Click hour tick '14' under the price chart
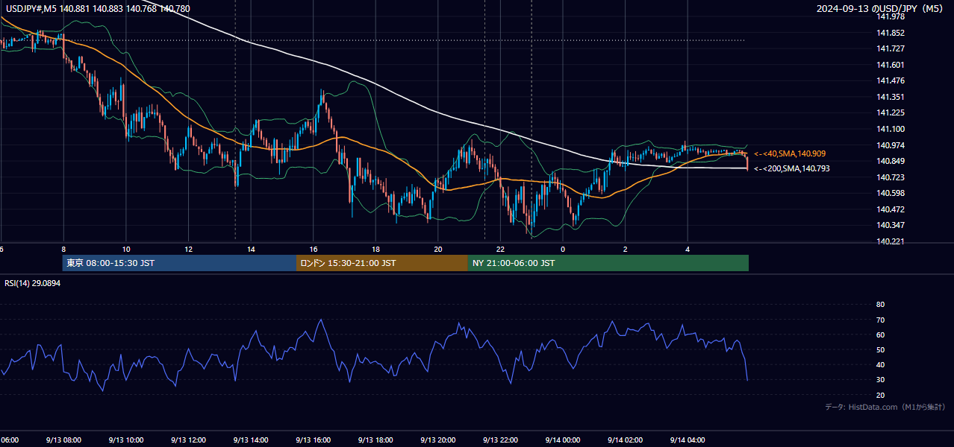This screenshot has height=447, width=954. (x=252, y=249)
